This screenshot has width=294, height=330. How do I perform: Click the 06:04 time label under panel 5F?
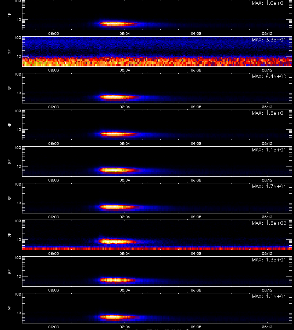point(125,180)
